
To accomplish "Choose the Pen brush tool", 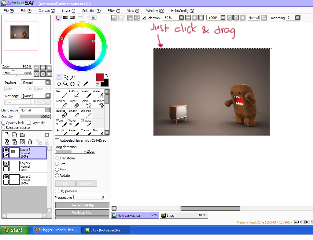I will [x=61, y=94].
